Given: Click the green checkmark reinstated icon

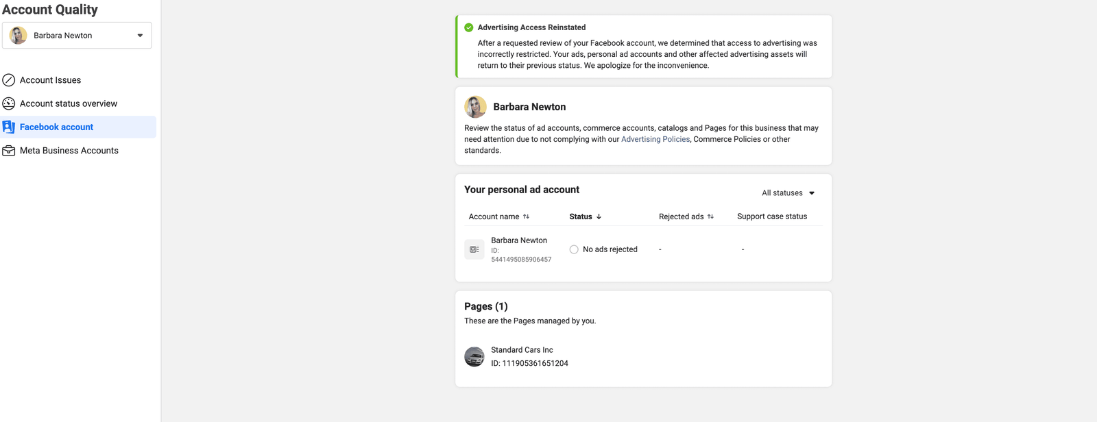Looking at the screenshot, I should [x=469, y=27].
